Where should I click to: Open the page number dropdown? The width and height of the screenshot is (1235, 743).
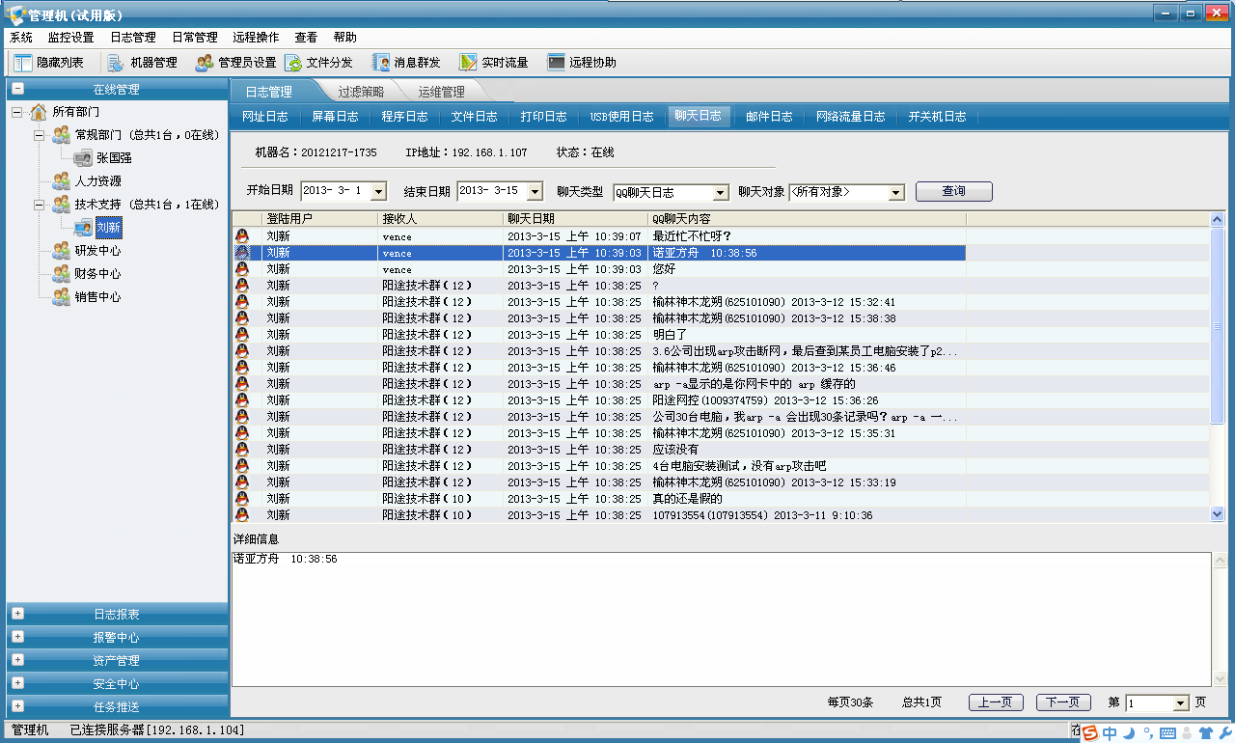[x=1180, y=703]
